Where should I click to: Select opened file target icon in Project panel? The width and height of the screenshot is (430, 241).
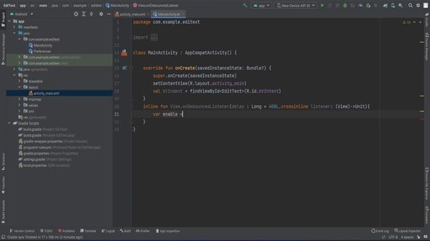76,14
